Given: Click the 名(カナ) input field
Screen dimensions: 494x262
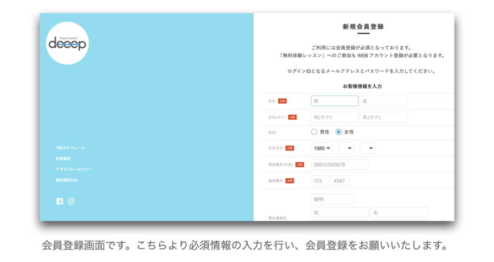Looking at the screenshot, I should pyautogui.click(x=383, y=117).
